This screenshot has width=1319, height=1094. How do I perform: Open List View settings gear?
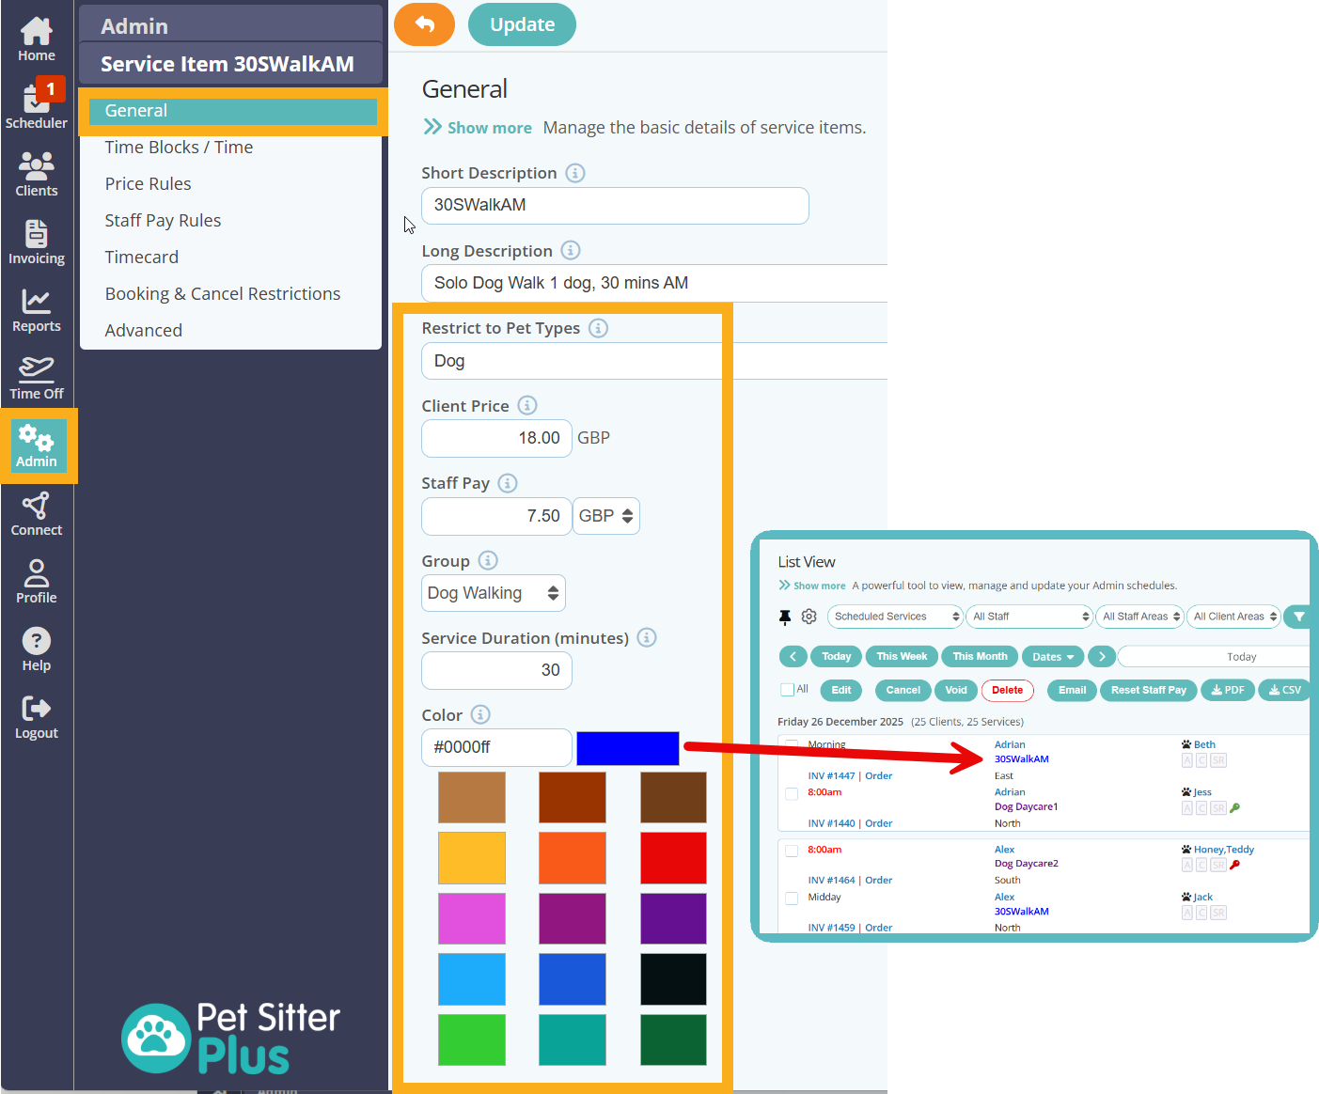coord(809,617)
